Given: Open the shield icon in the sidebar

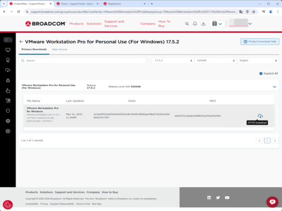Looking at the screenshot, I should pos(8,111).
